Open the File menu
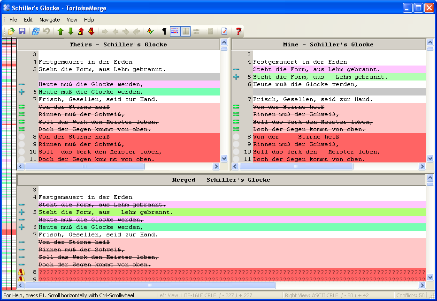 tap(13, 20)
